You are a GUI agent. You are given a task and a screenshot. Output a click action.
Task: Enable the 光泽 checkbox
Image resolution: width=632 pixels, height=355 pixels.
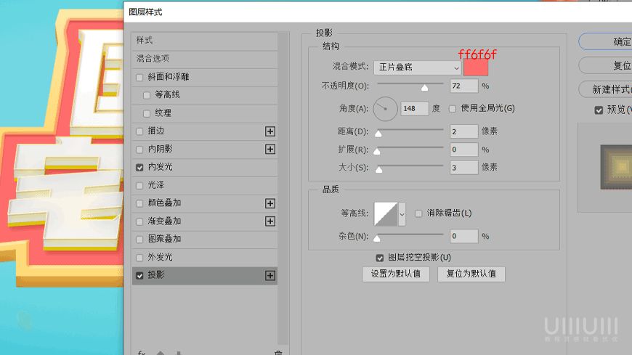(x=139, y=186)
